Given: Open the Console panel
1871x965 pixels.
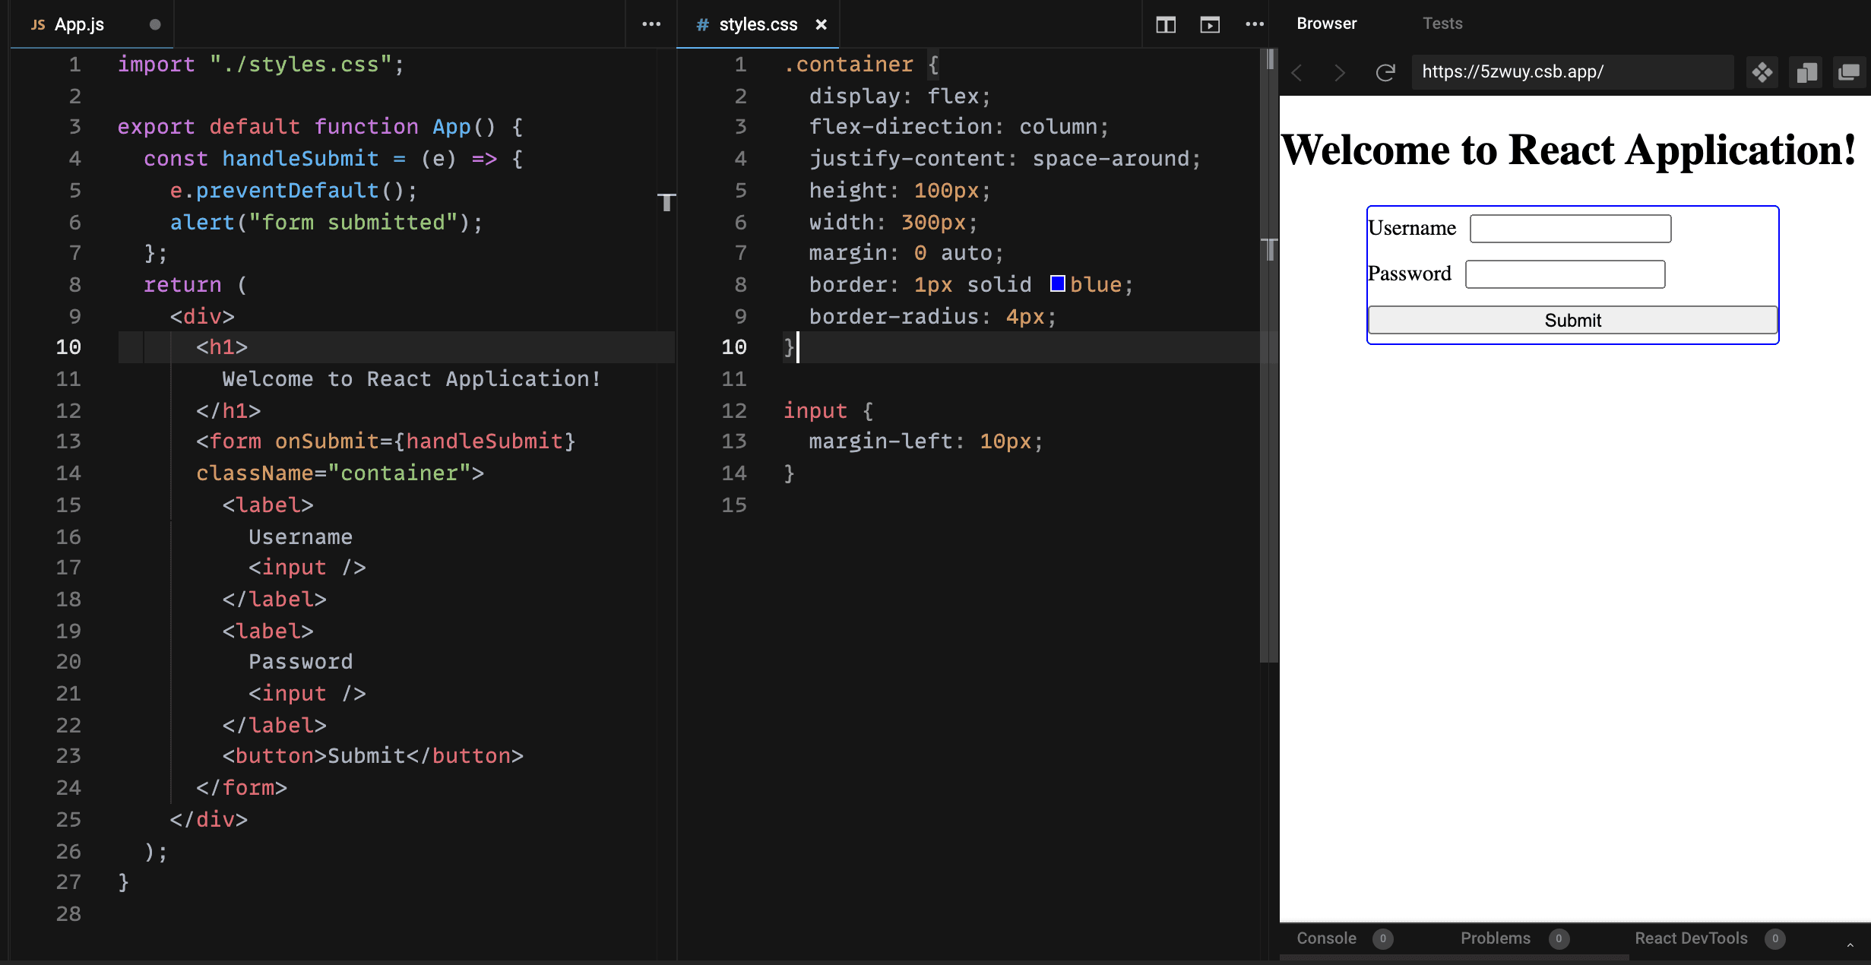Looking at the screenshot, I should click(x=1326, y=938).
